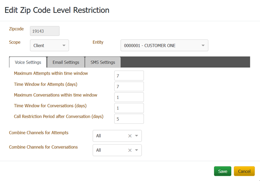
Task: Click the Time Window for Conversations field
Action: (129, 108)
